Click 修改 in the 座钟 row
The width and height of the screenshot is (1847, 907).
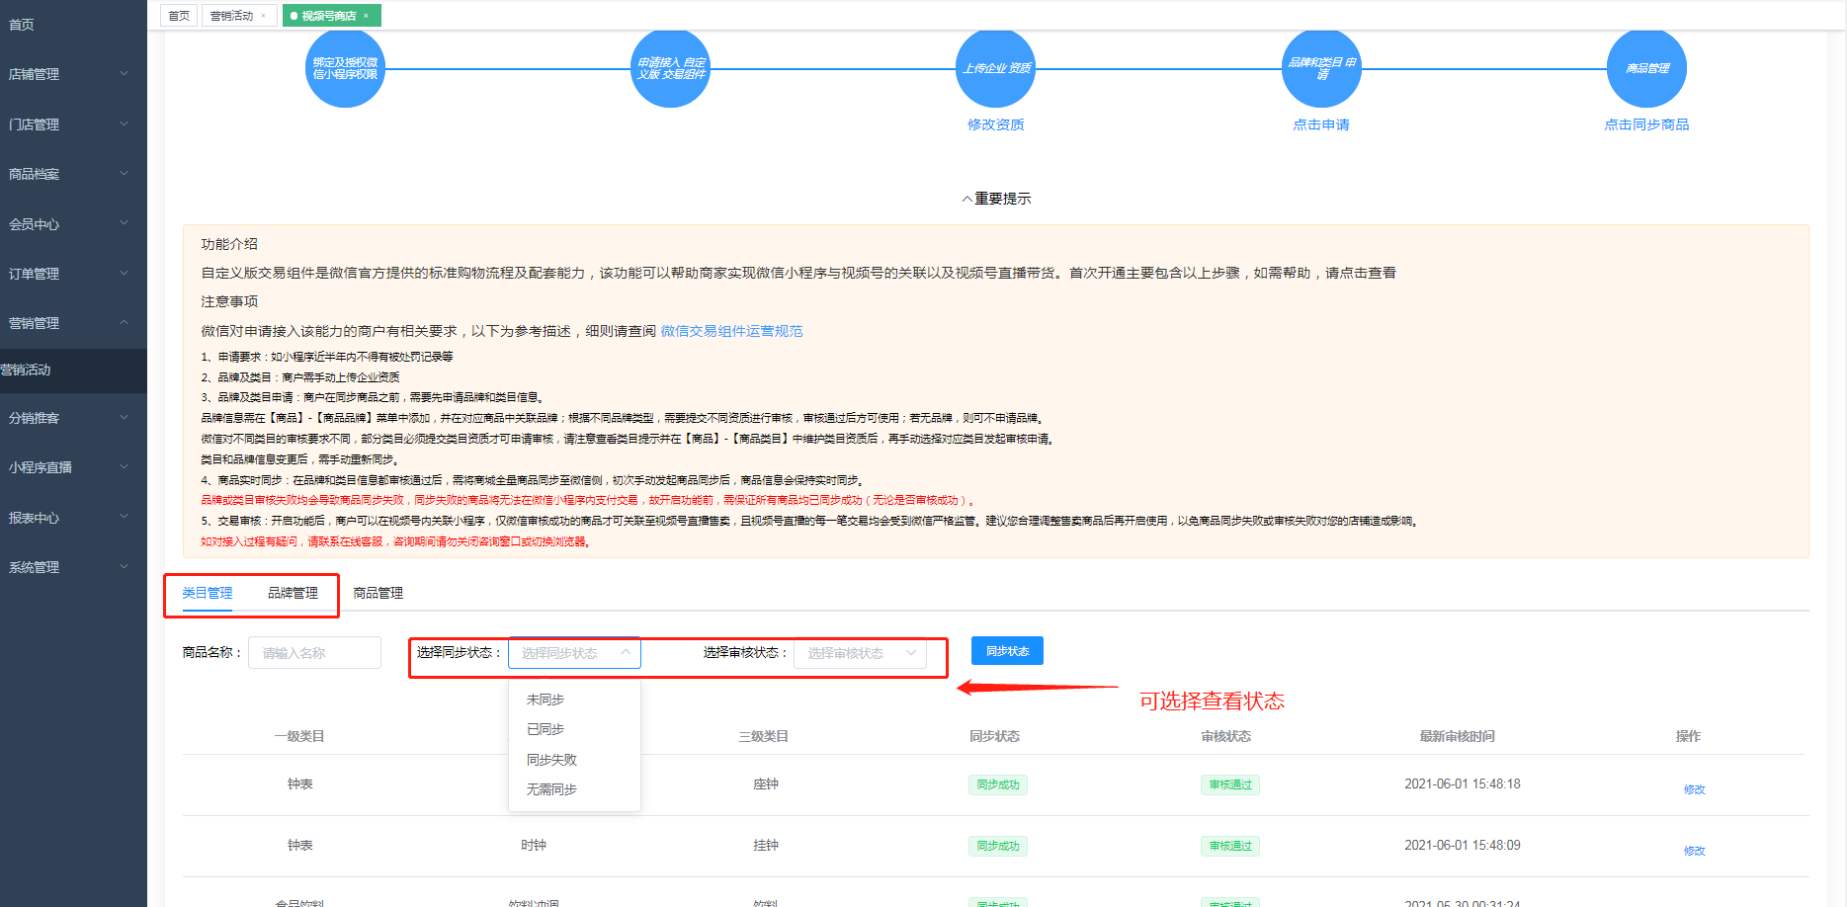point(1694,789)
